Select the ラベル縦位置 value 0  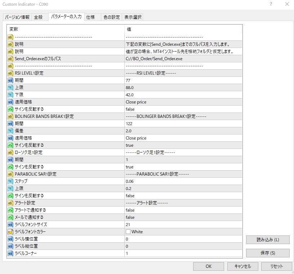(x=127, y=246)
